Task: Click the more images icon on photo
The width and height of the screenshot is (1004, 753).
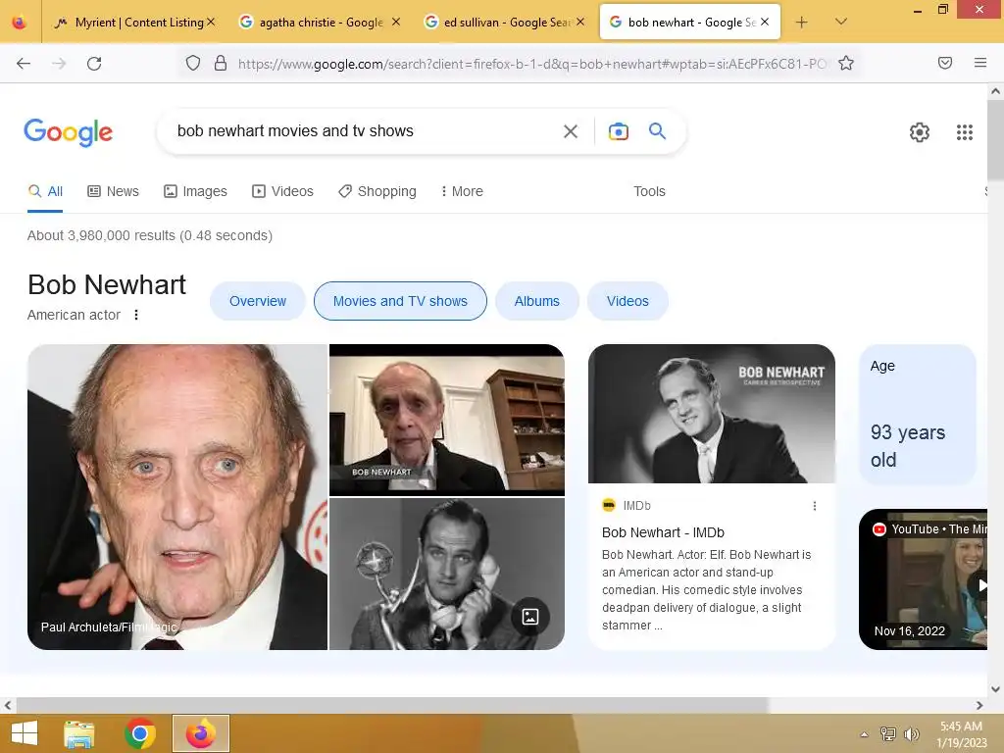Action: (x=530, y=617)
